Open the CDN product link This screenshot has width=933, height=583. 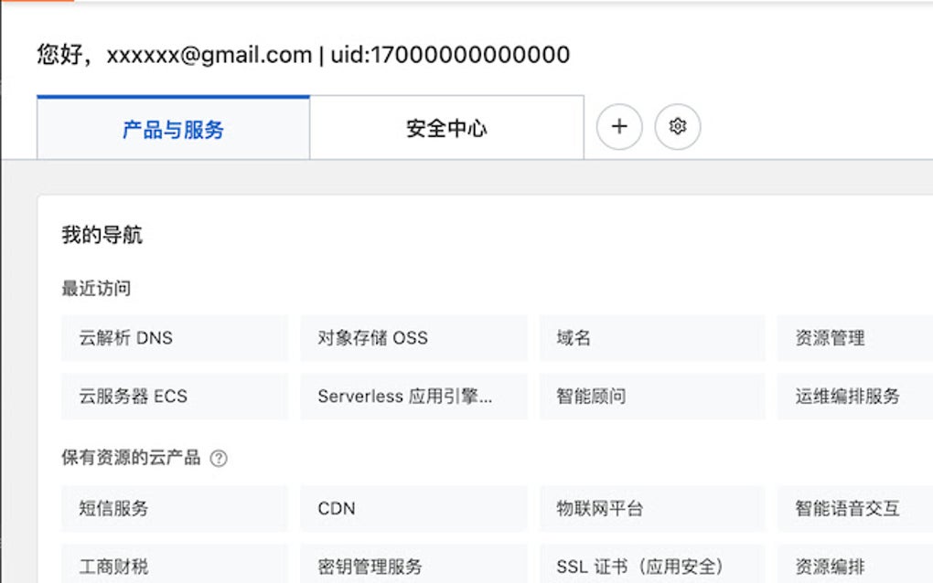coord(413,509)
